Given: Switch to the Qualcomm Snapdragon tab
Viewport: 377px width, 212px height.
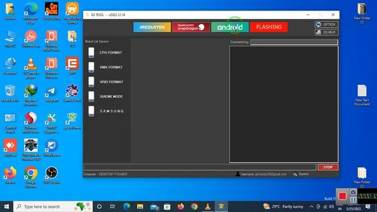Looking at the screenshot, I should coord(191,27).
